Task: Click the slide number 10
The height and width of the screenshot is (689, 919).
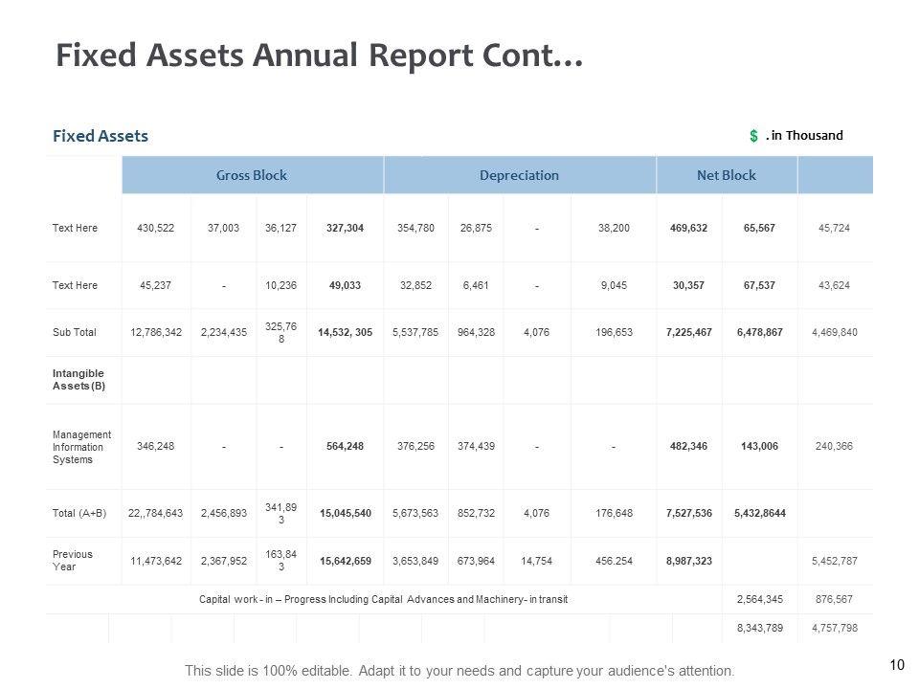Action: [897, 662]
